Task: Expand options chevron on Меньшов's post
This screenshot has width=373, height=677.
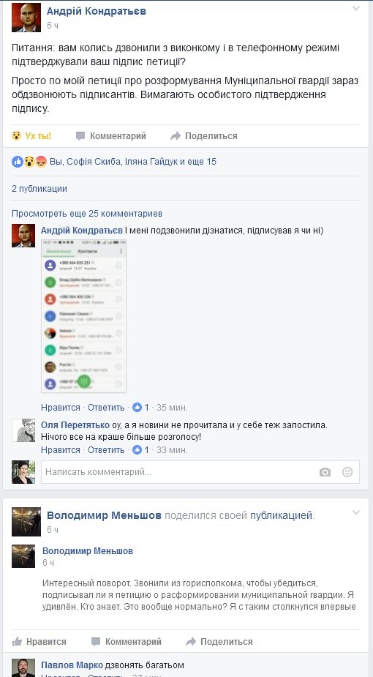Action: [355, 512]
